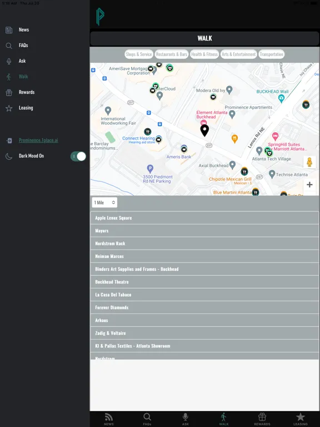Tap the FAQs search icon in bottom bar

pos(147,417)
